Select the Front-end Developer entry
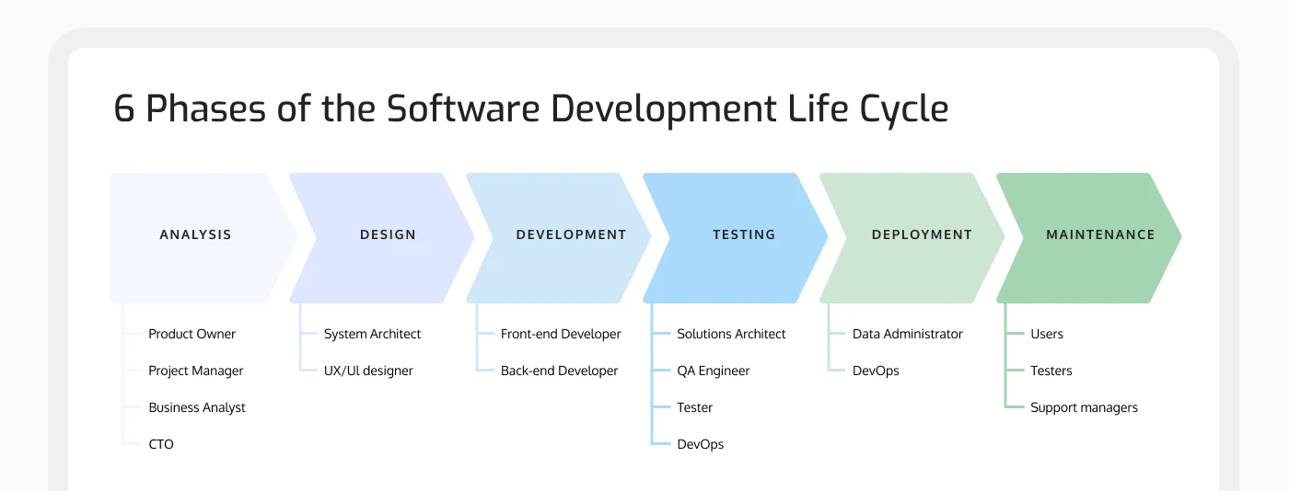1289x491 pixels. click(561, 335)
